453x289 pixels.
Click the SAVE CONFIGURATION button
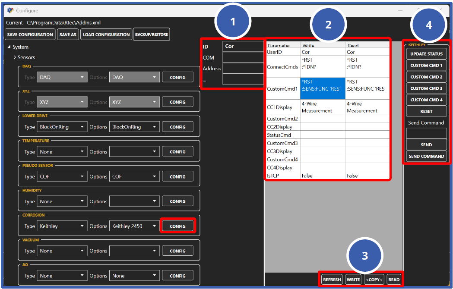click(29, 35)
